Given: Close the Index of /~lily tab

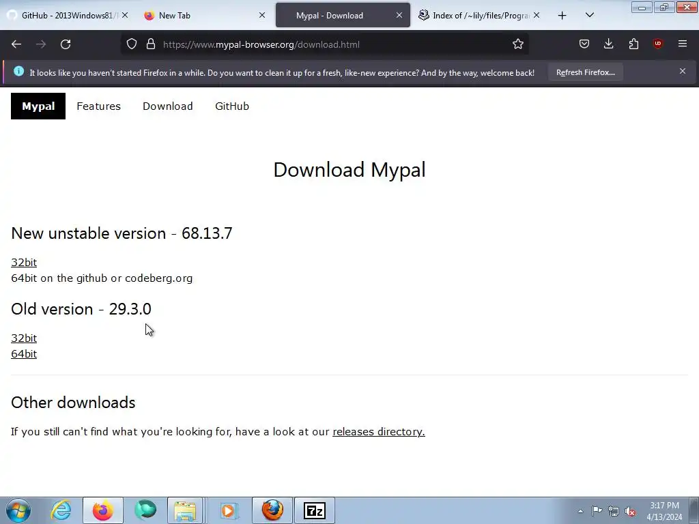Looking at the screenshot, I should (x=537, y=16).
